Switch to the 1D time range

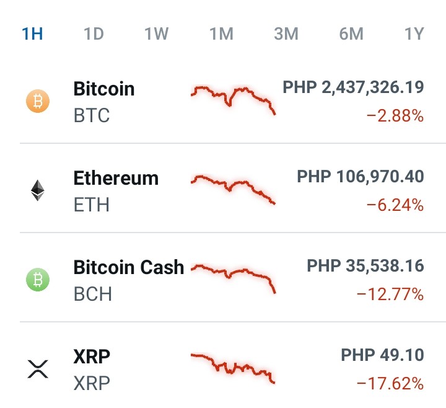tap(94, 33)
